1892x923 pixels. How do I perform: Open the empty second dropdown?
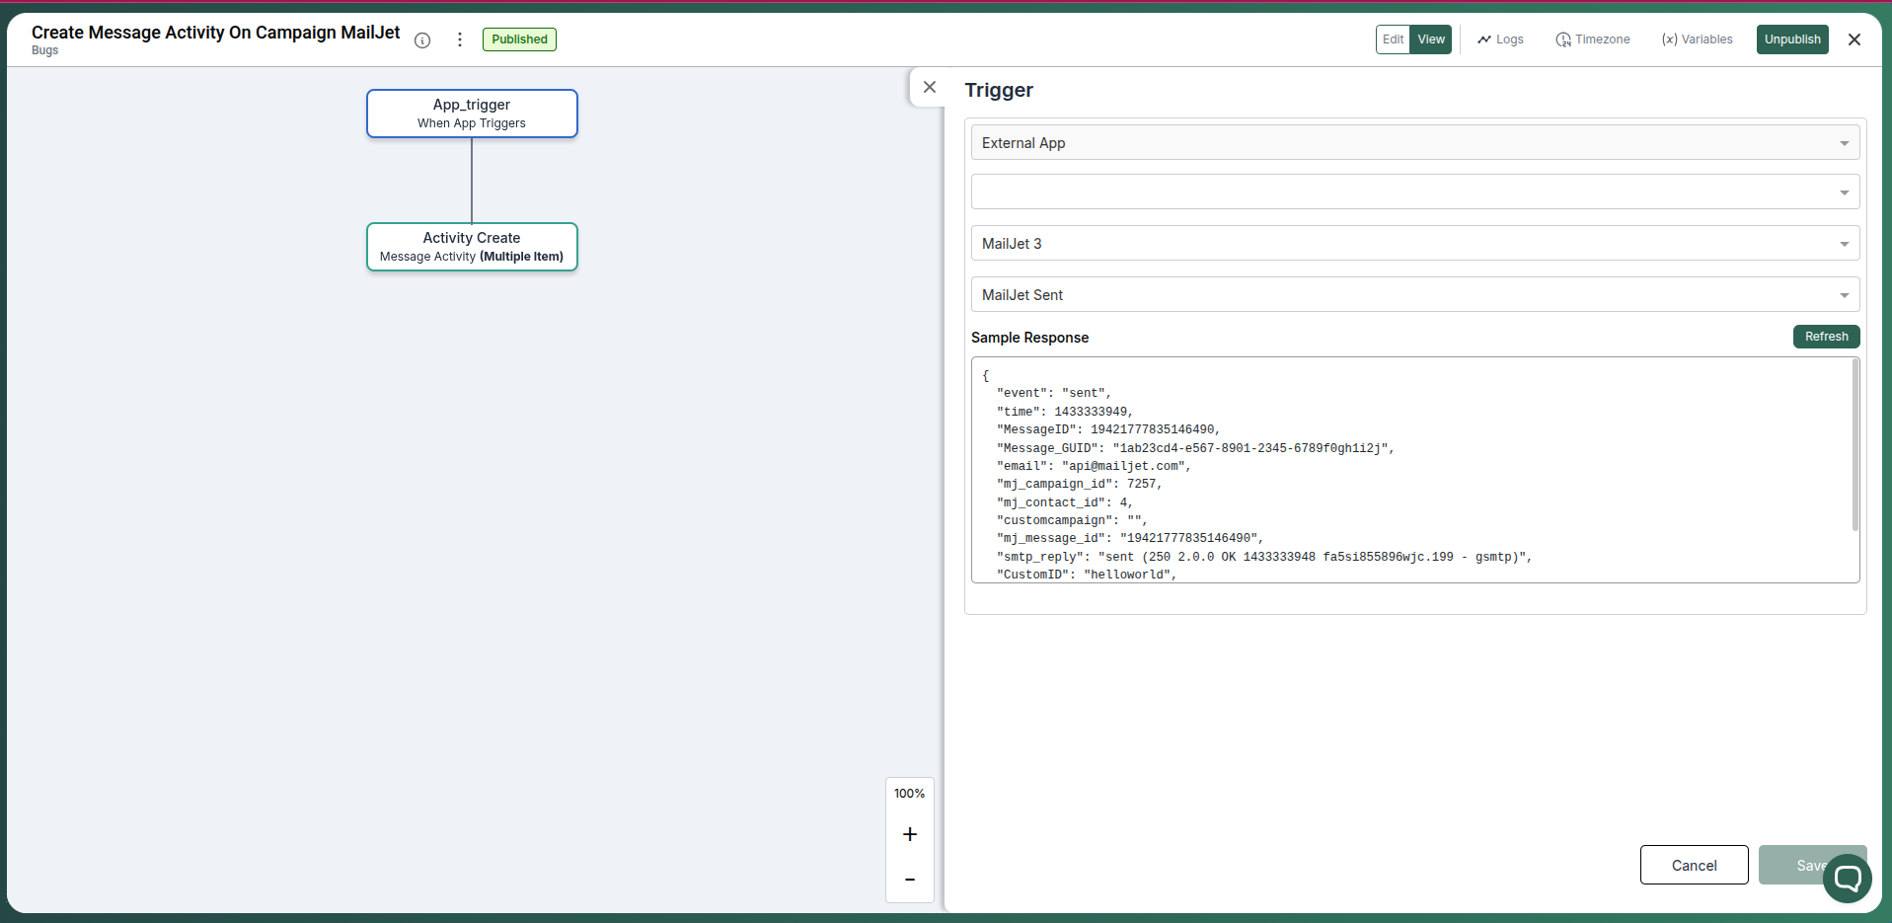(1414, 192)
